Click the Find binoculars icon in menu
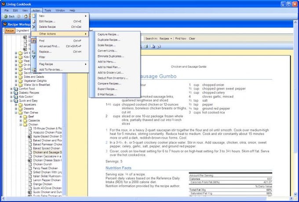The image size is (299, 202). 34,40
